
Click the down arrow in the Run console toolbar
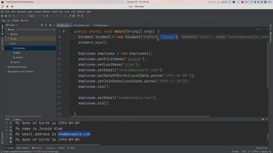tap(11, 127)
